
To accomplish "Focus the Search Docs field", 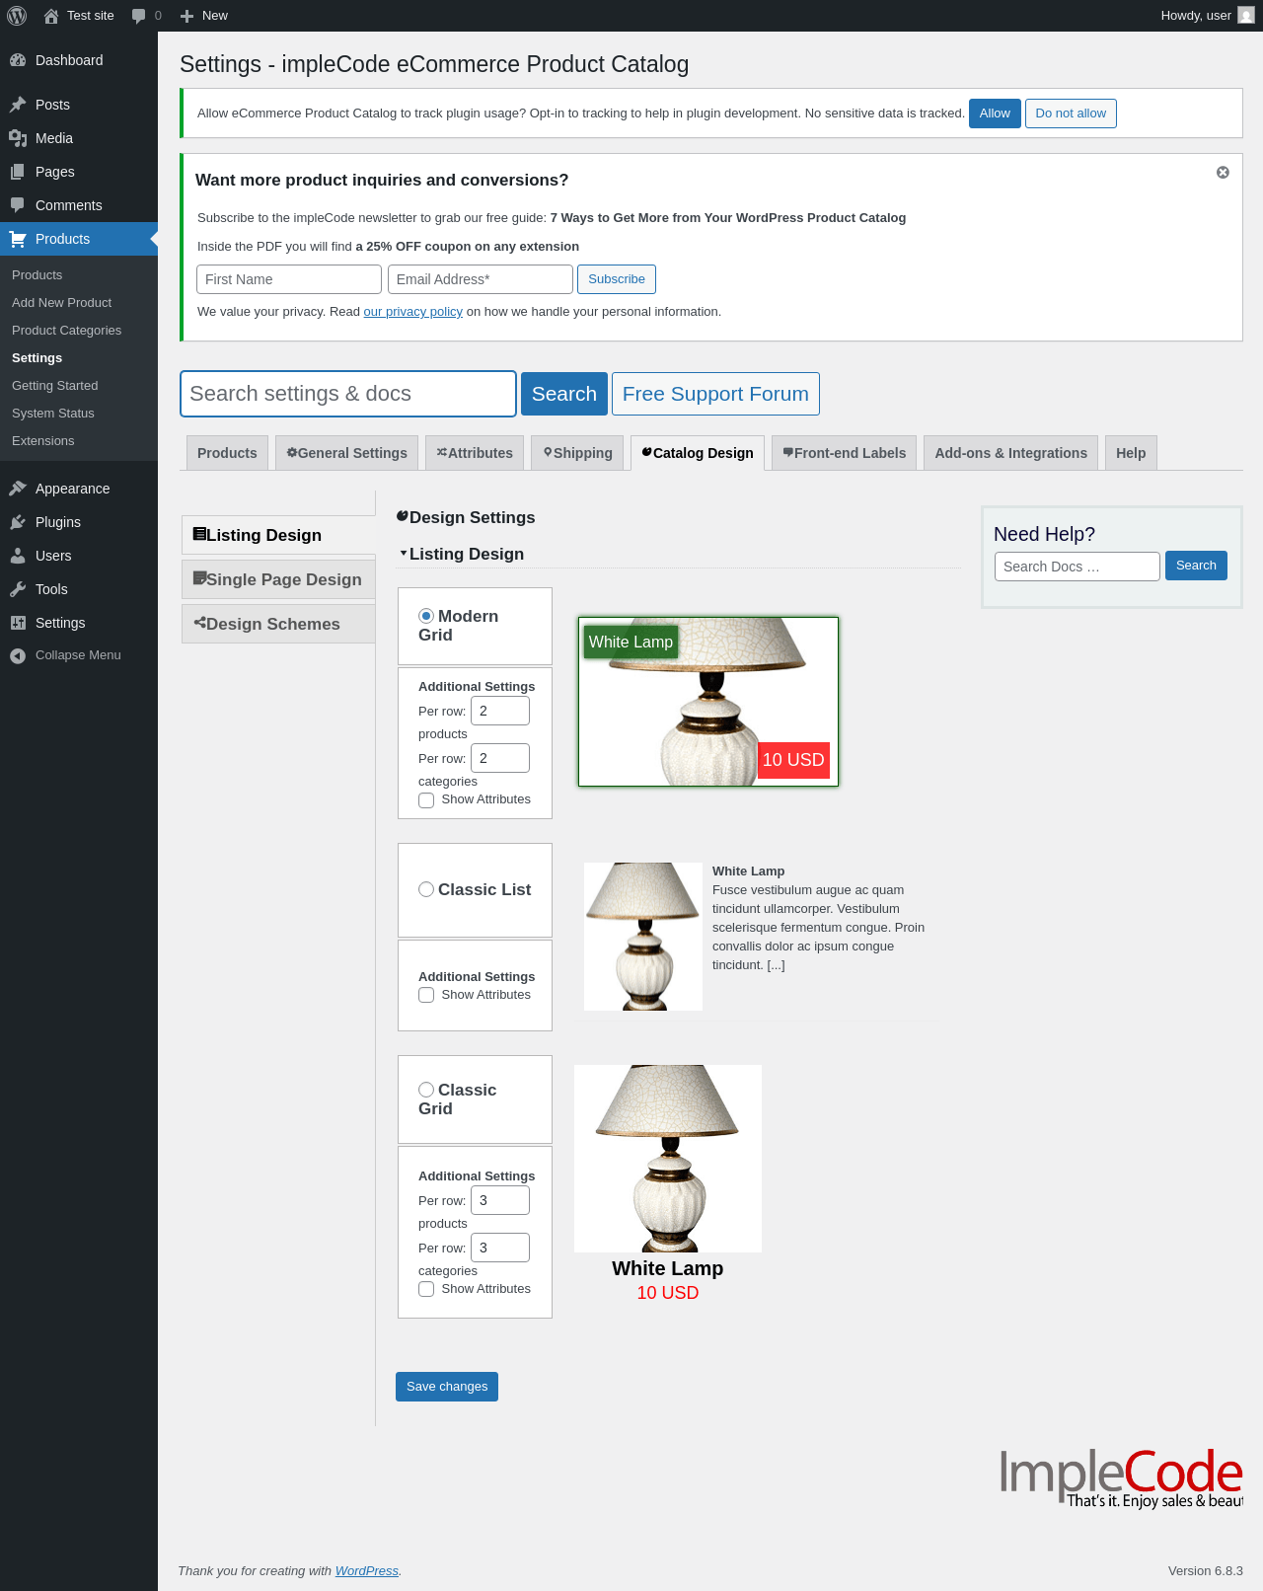I will click(x=1077, y=567).
